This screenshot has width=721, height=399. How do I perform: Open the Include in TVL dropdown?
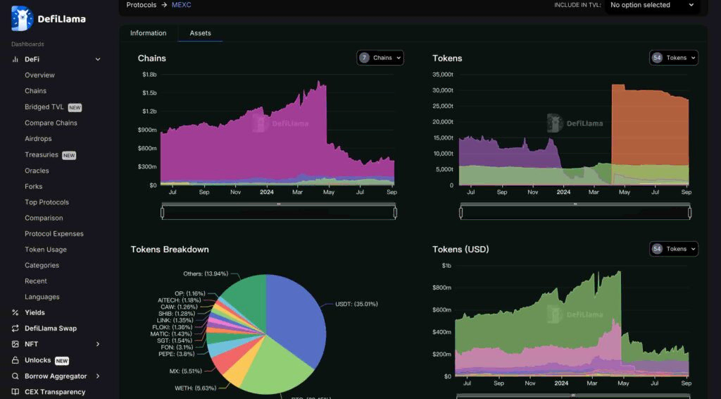click(652, 6)
